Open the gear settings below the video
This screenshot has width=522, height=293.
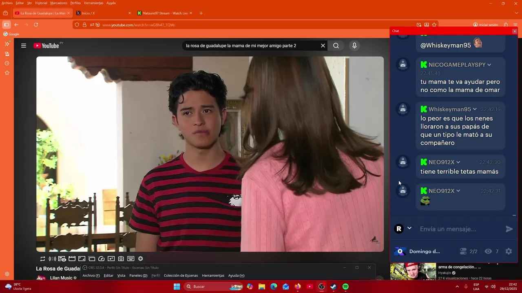(141, 259)
